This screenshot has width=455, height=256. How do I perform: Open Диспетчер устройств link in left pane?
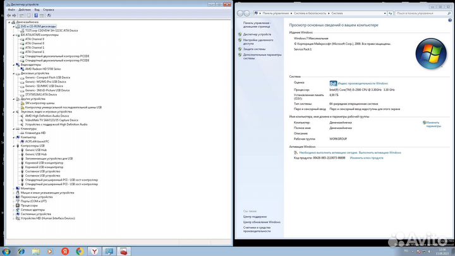tap(257, 34)
